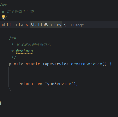118x117 pixels.
Task: Click the closing brace of createService method
Action: coord(10,90)
